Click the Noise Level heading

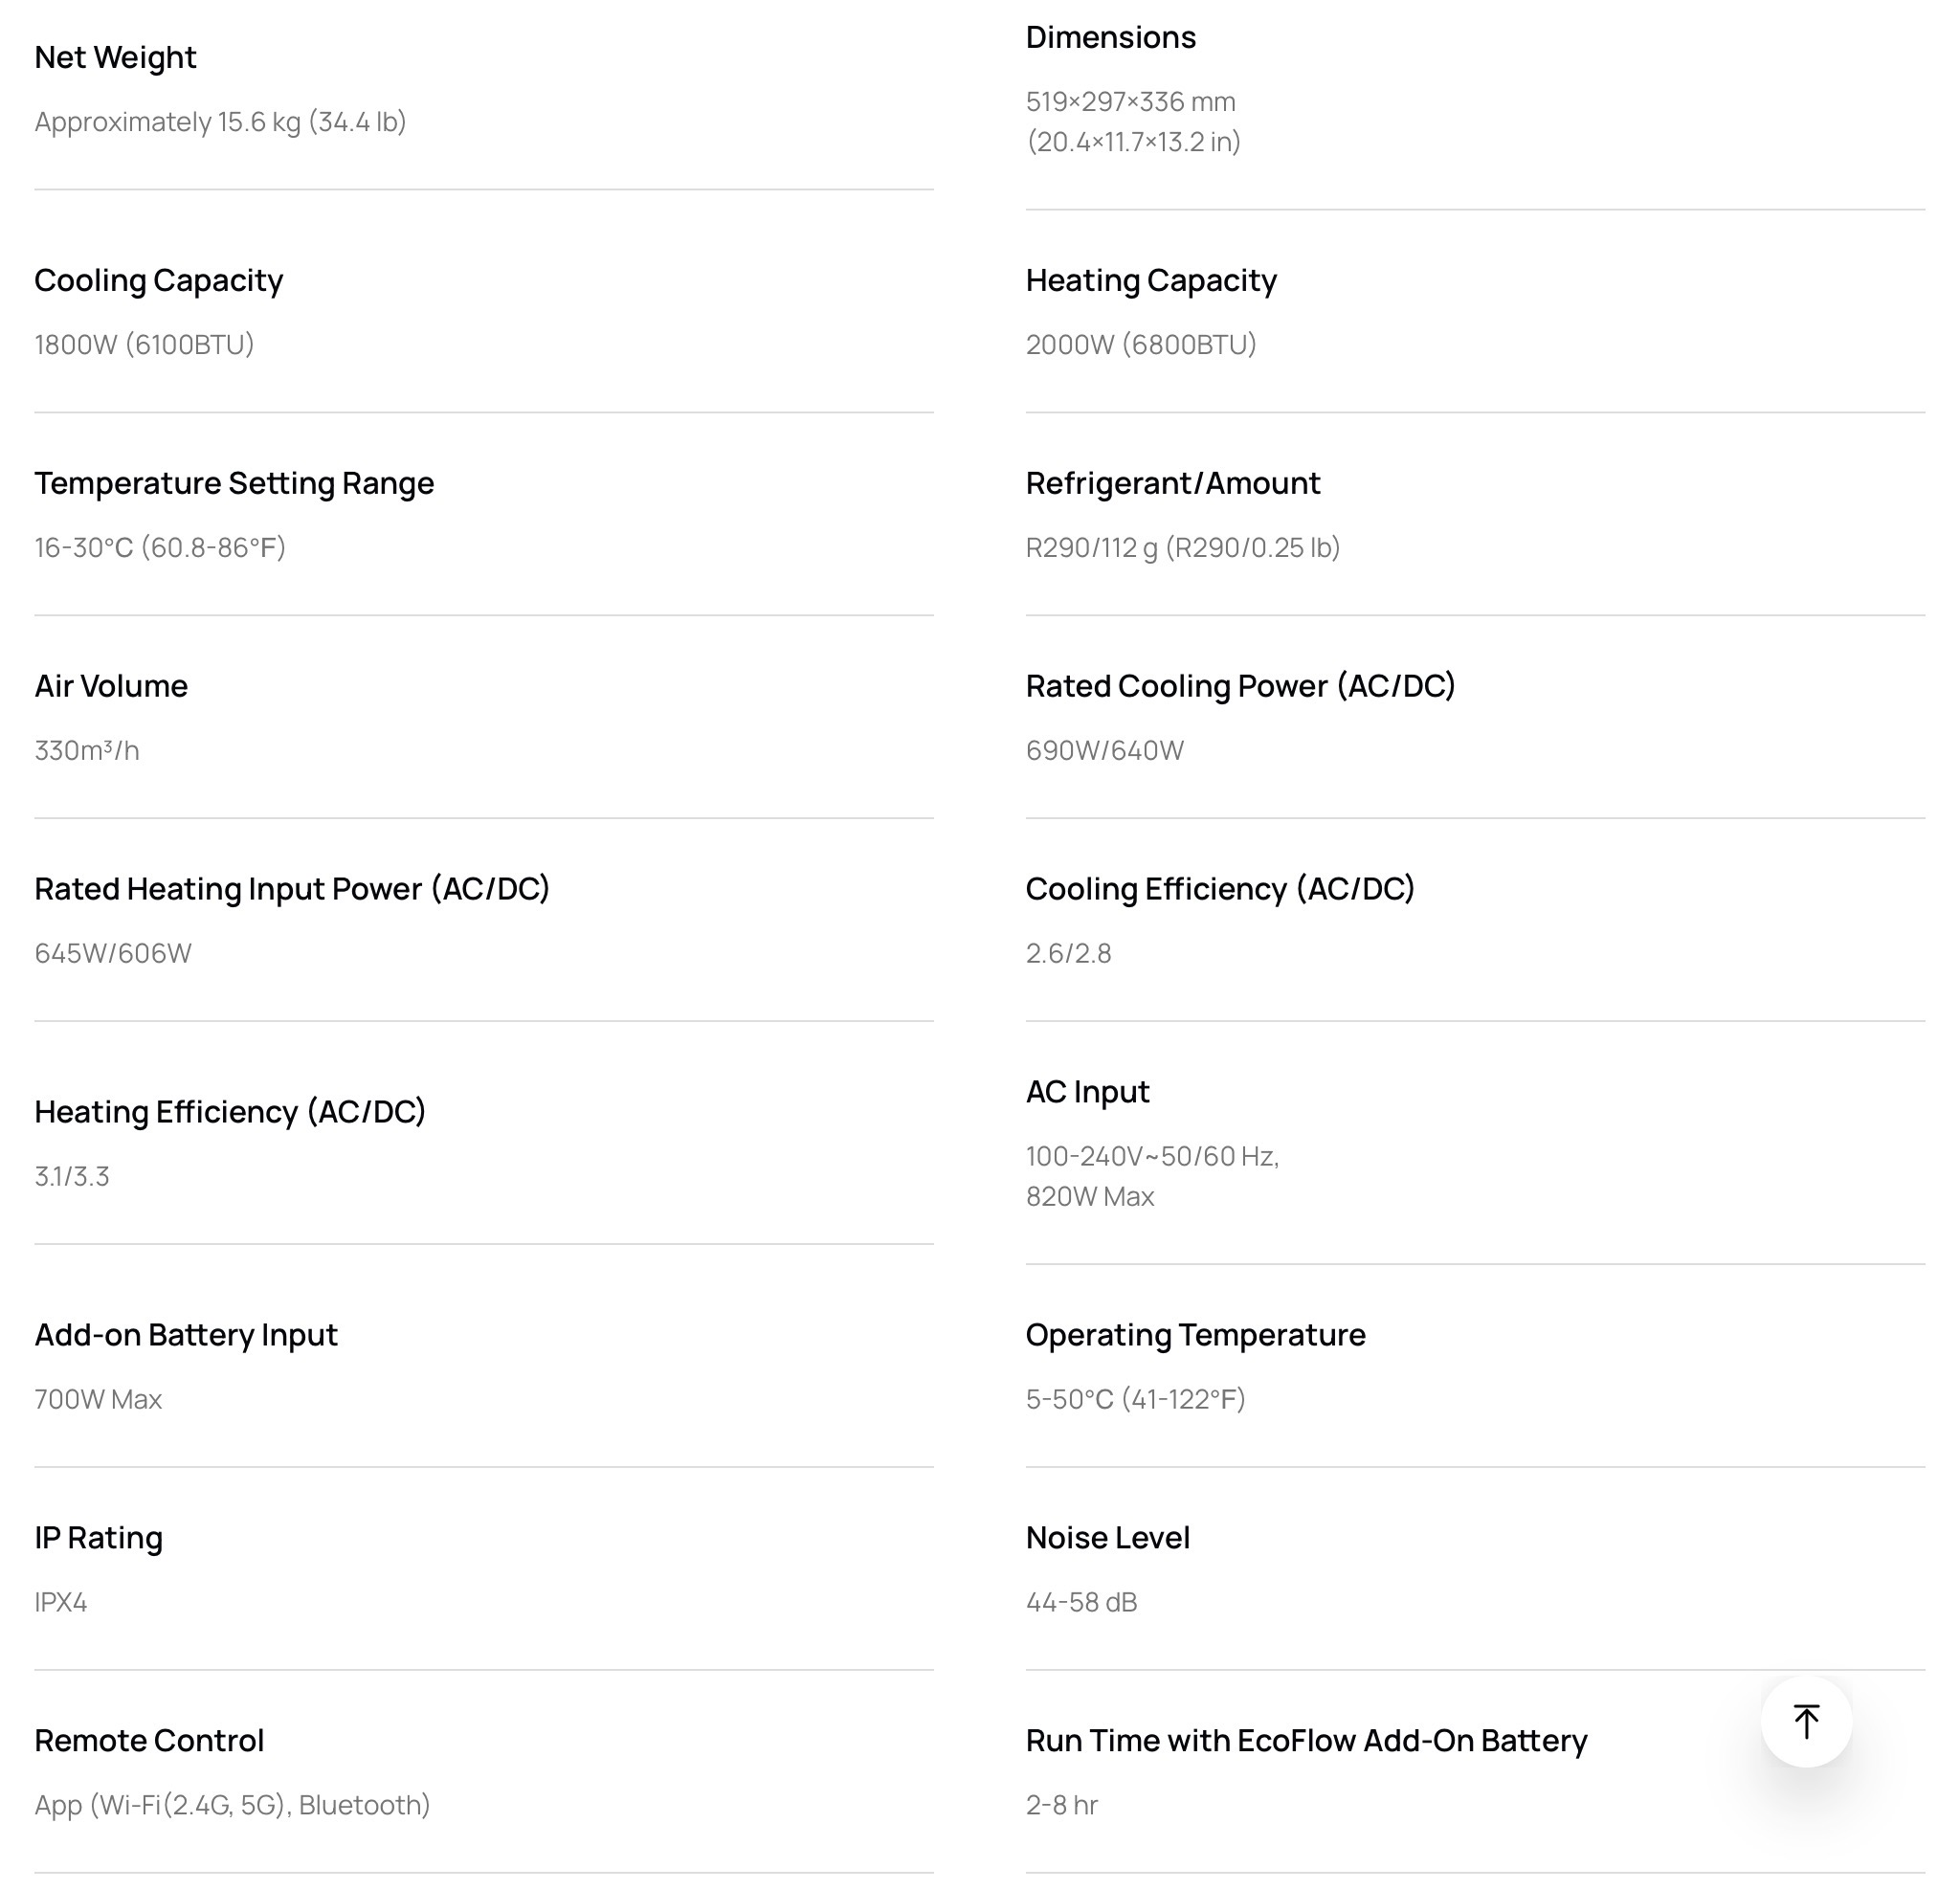(1107, 1538)
